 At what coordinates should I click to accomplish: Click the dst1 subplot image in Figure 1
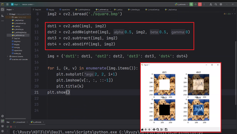click(165, 85)
